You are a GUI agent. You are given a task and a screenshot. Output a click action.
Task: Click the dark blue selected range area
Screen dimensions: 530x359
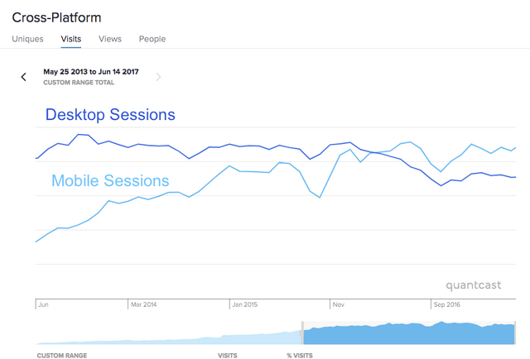(408, 334)
